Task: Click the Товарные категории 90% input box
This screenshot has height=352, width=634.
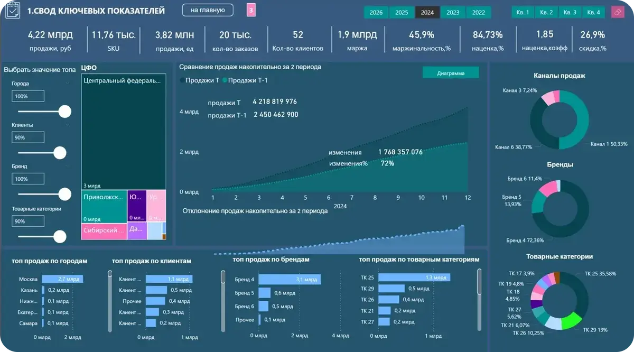Action: [28, 221]
